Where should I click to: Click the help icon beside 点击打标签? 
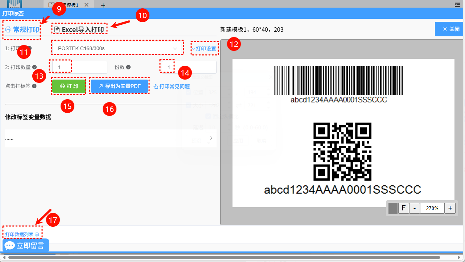34,86
